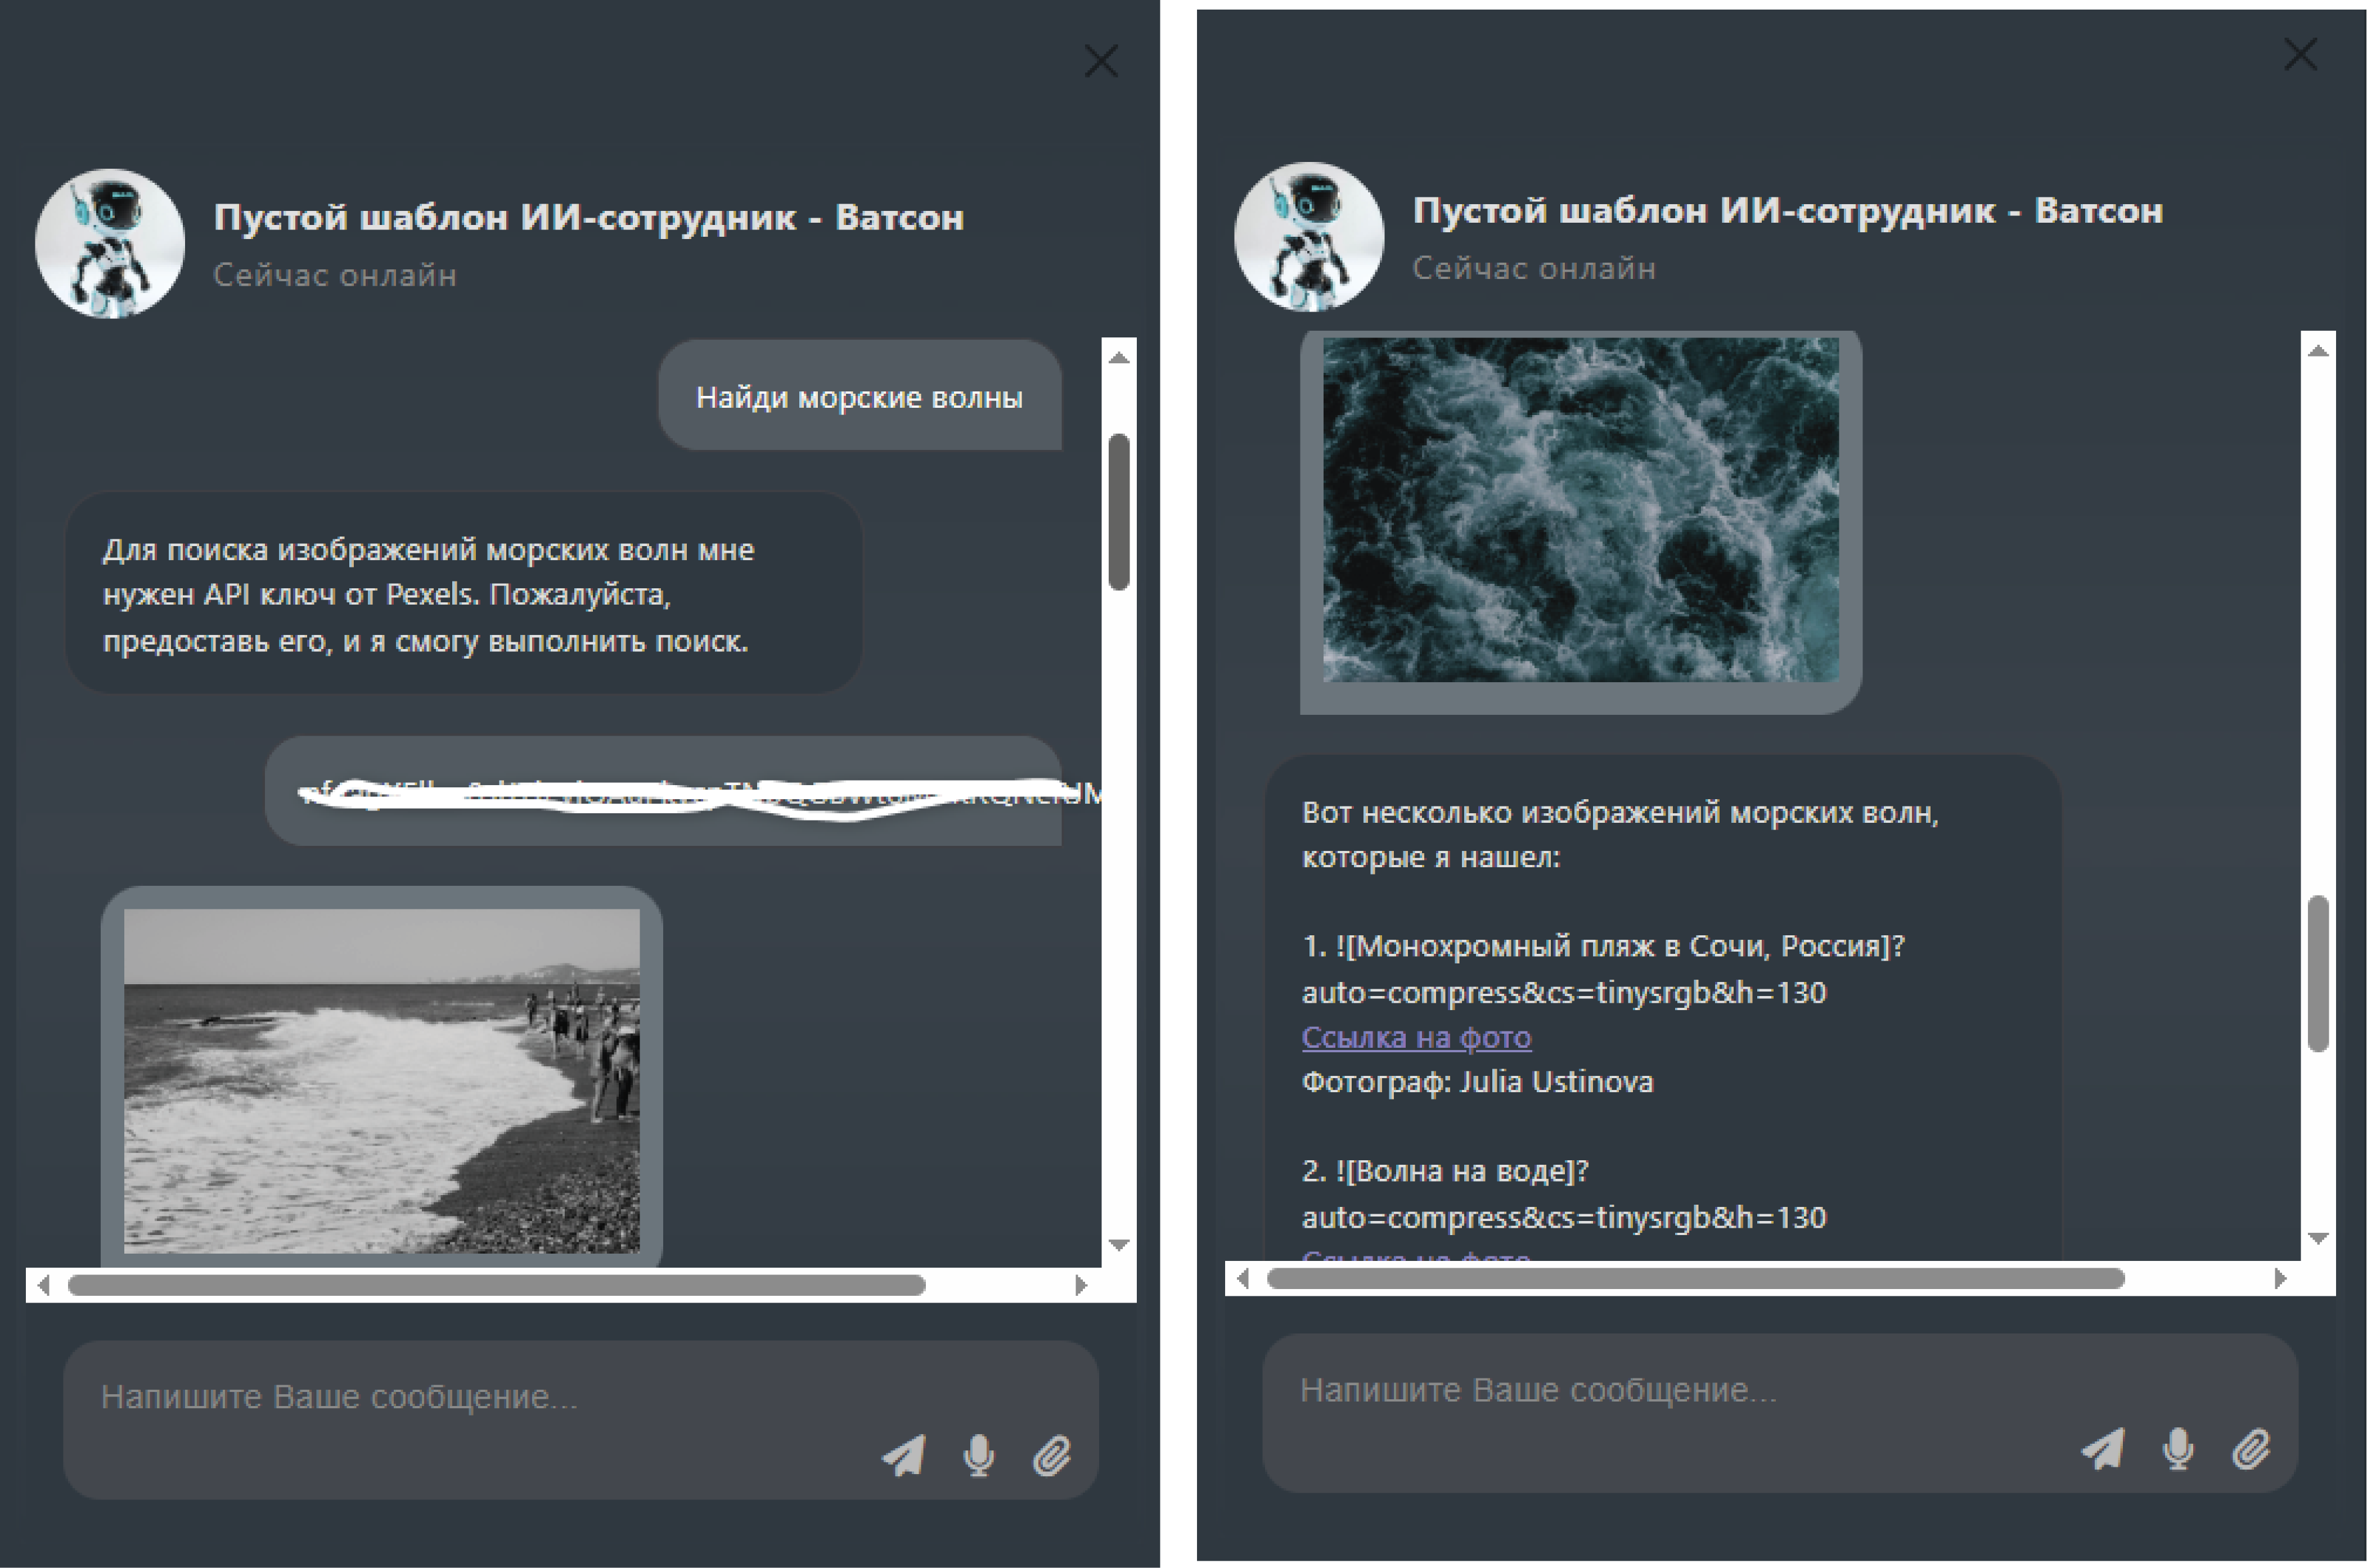
Task: Focus message input field in right chat
Action: point(1780,1412)
